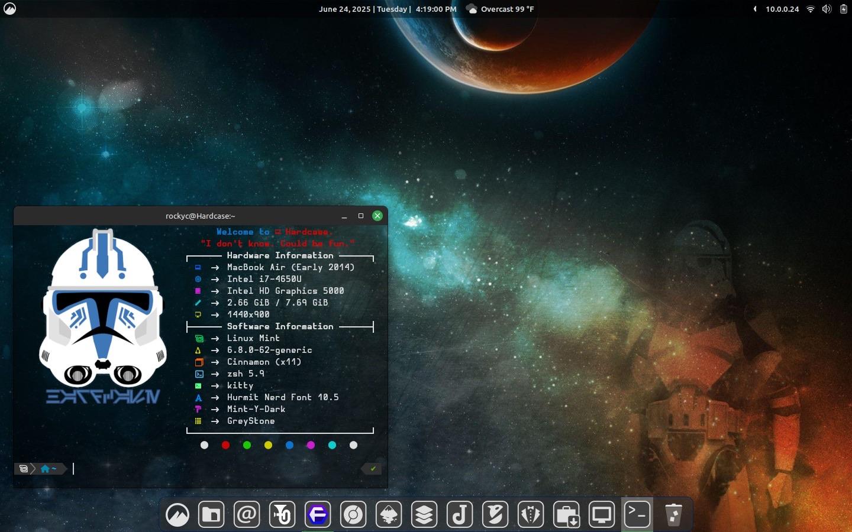This screenshot has width=852, height=532.
Task: Open the funnel-and-paperclip dock app
Action: 282,515
